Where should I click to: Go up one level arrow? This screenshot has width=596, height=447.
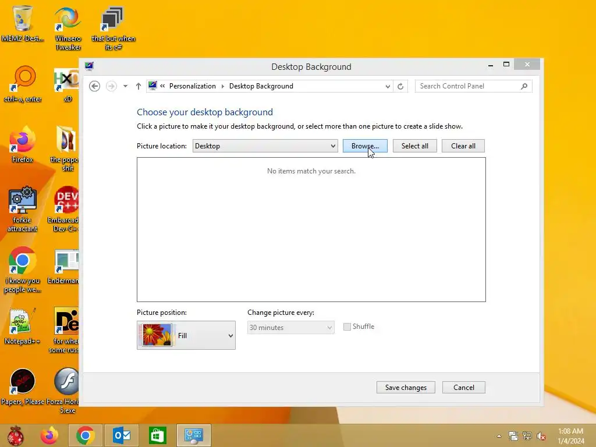coord(139,86)
